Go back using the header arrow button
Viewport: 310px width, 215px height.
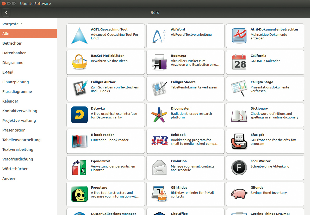coord(6,12)
